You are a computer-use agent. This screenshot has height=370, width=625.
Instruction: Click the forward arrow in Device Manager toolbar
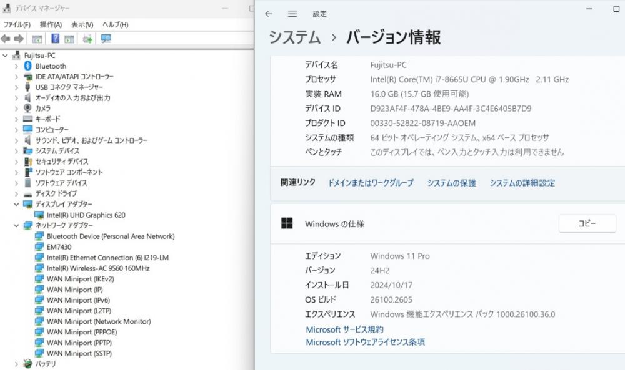point(19,39)
